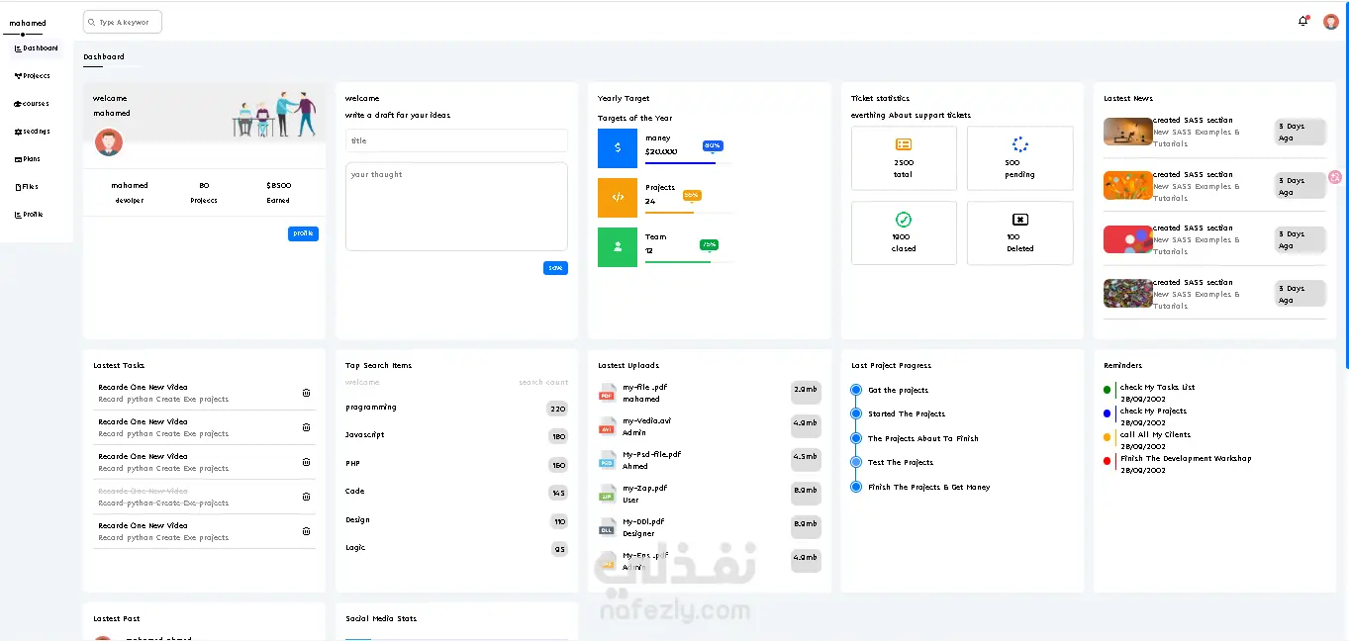Focus the search keyword field
This screenshot has height=641, width=1349.
123,22
